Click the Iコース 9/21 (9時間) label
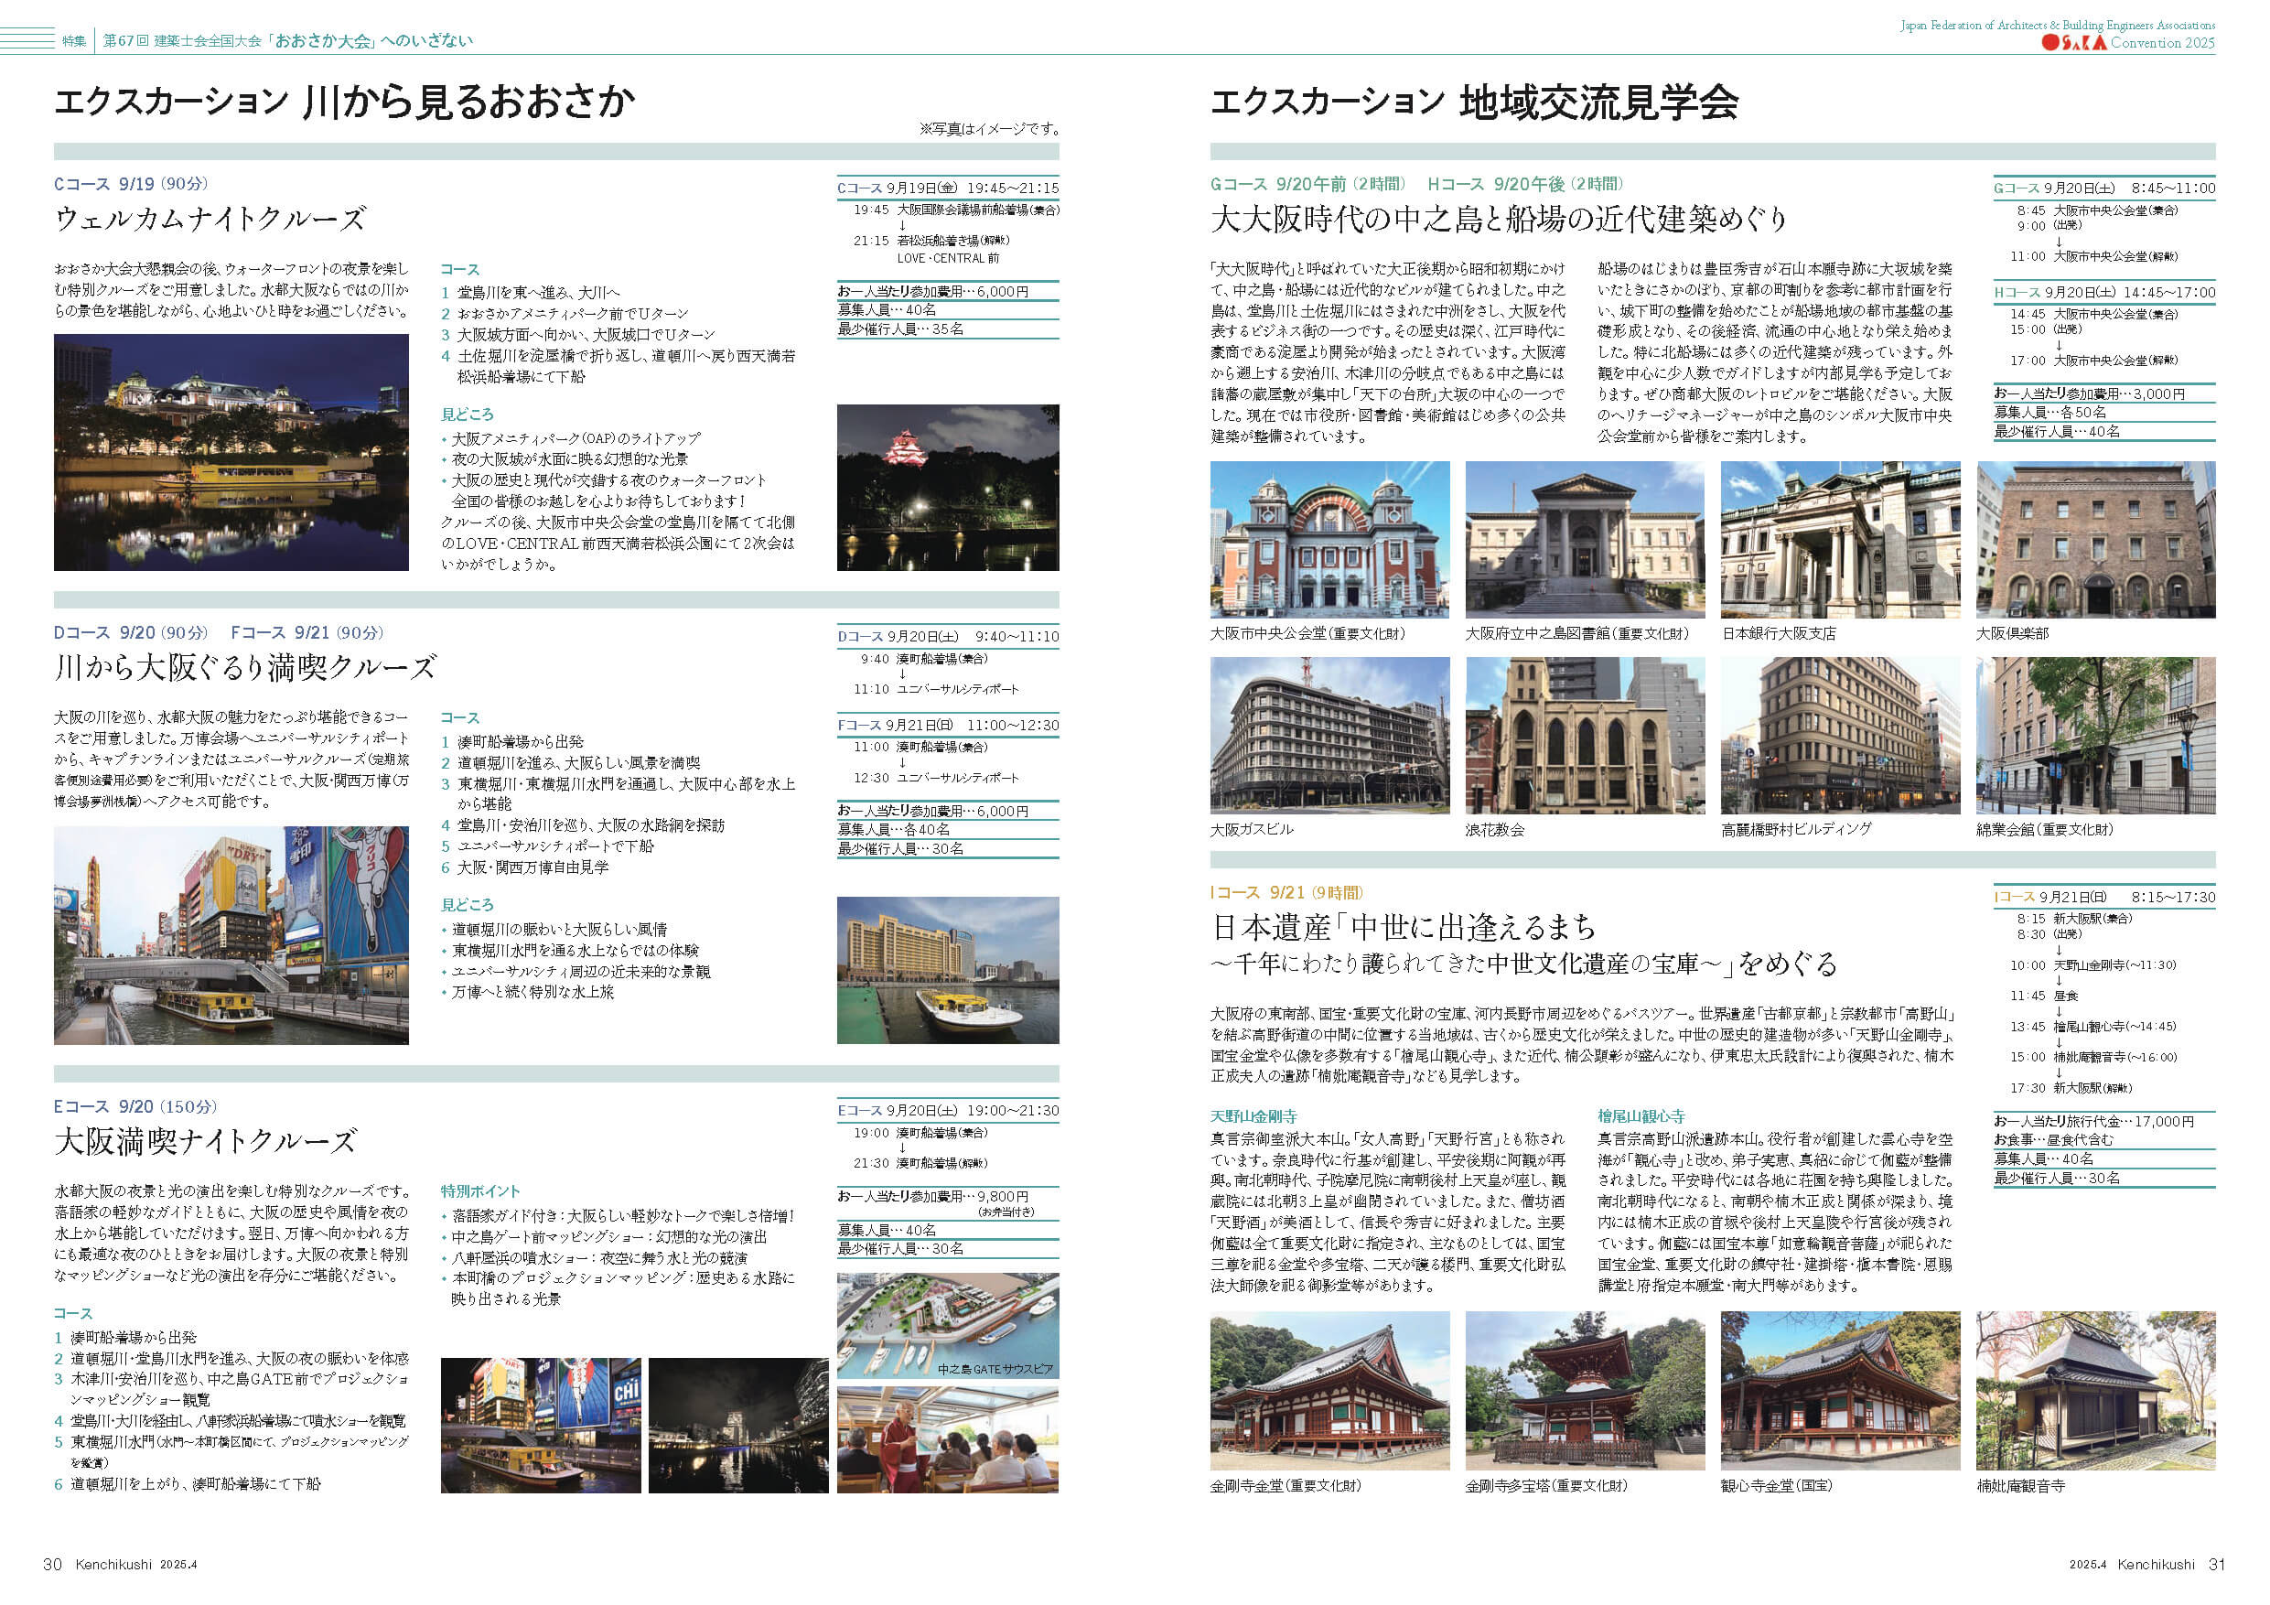 point(1286,892)
